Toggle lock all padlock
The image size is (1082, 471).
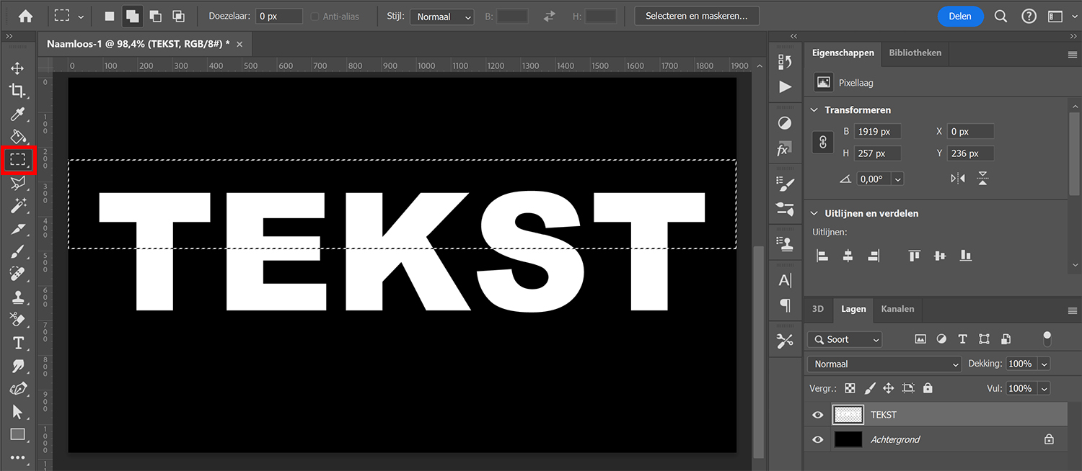click(x=928, y=388)
